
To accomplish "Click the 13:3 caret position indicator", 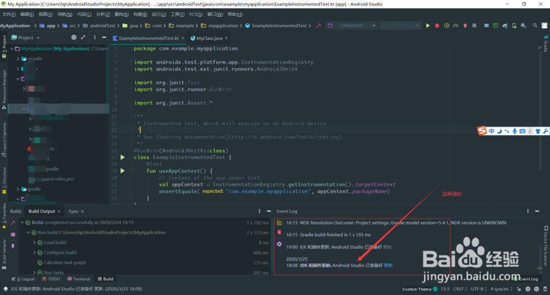I will coord(445,289).
